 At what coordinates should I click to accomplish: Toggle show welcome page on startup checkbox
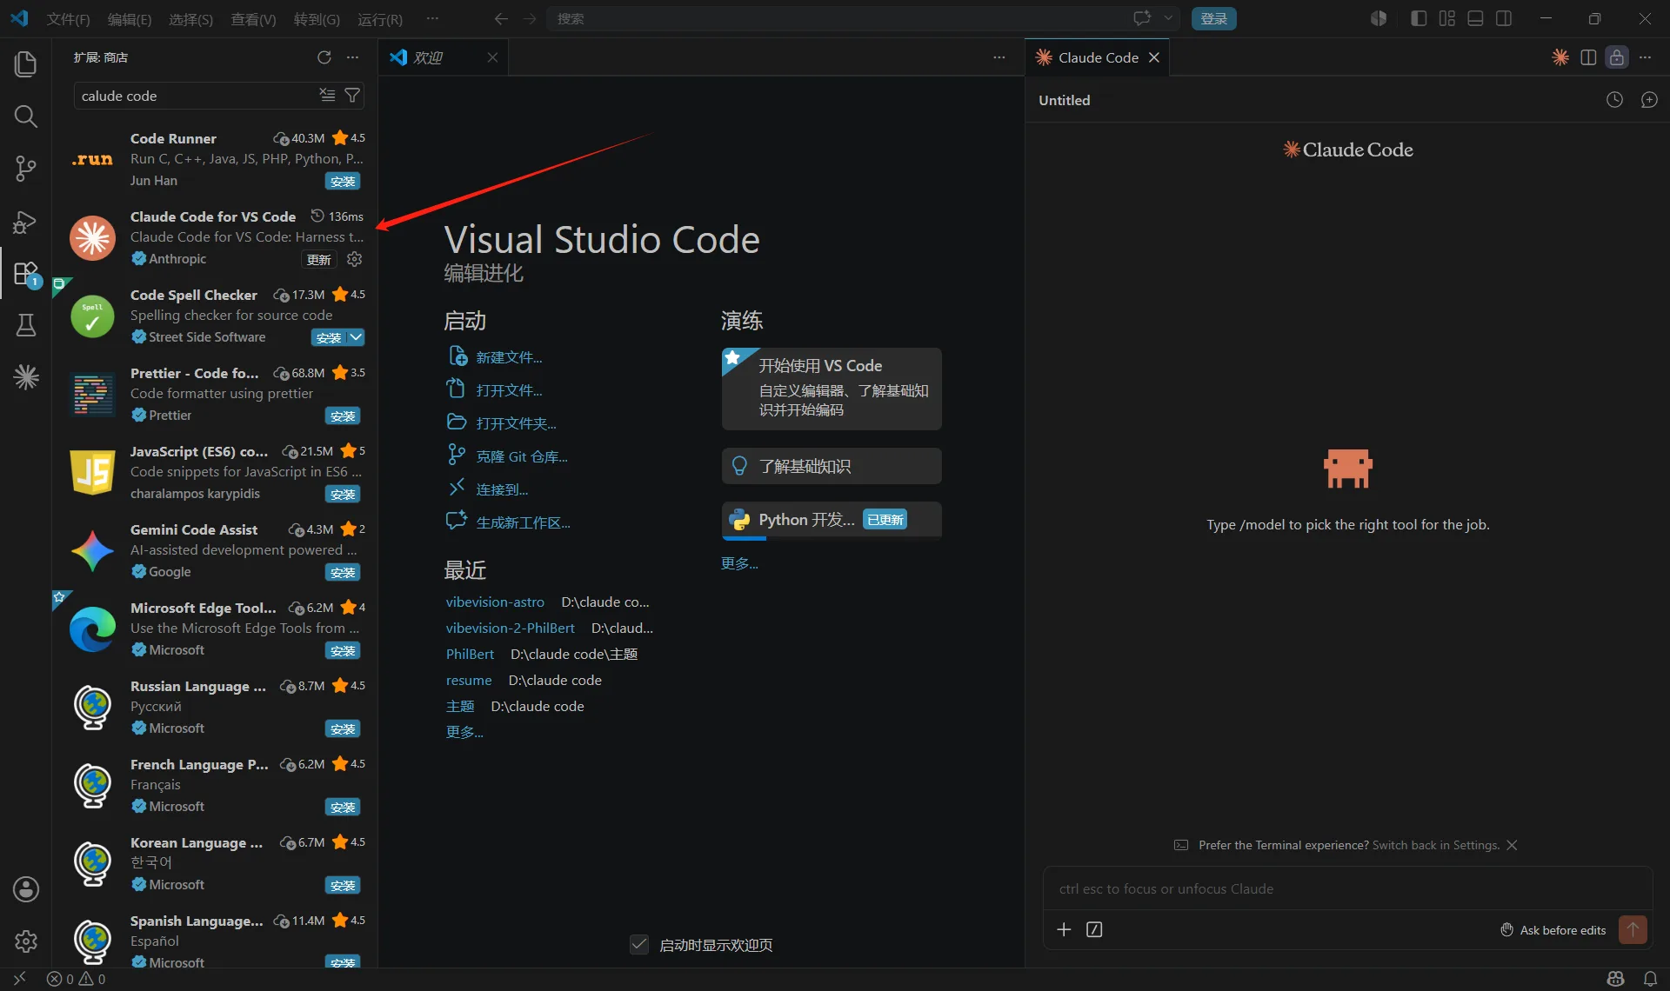tap(639, 945)
